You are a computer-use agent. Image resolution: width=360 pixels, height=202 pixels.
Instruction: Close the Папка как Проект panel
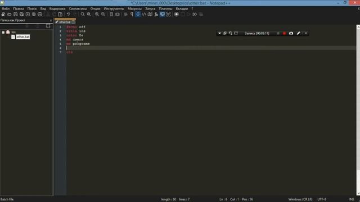tap(51, 20)
